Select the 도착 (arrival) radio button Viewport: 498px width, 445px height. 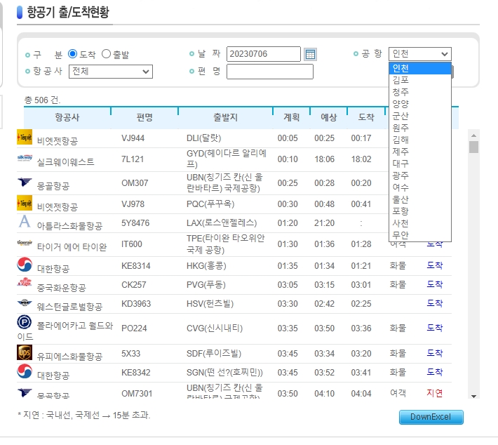[x=72, y=54]
